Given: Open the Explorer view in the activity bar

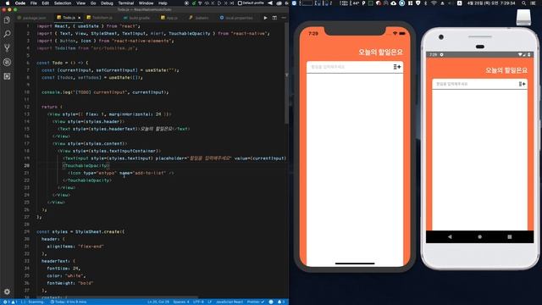Looking at the screenshot, I should pos(7,20).
